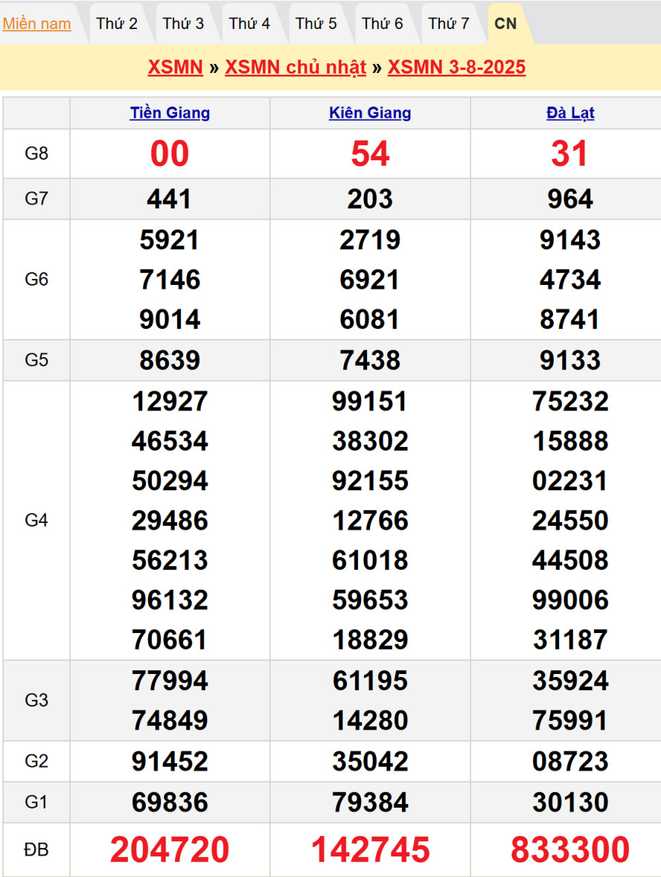Click the G1 result 69836
The height and width of the screenshot is (877, 661).
point(170,802)
